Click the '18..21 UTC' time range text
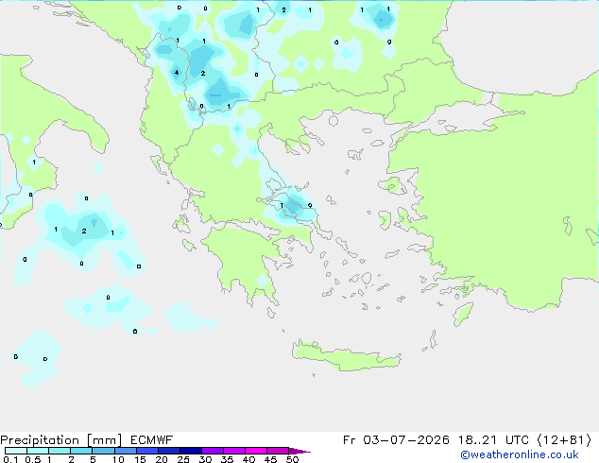 (493, 440)
